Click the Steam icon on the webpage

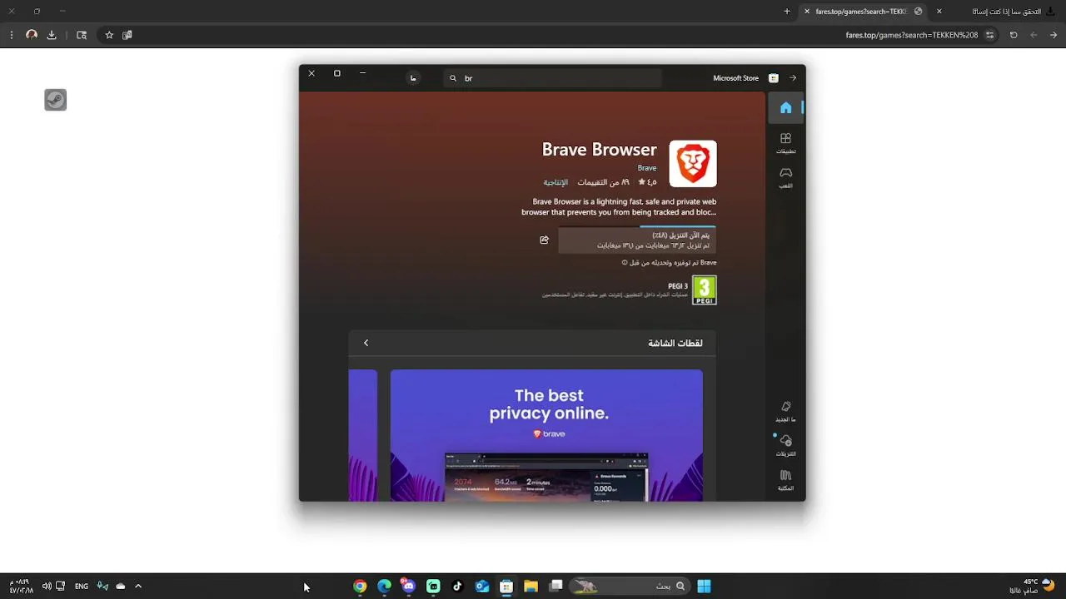[x=56, y=100]
